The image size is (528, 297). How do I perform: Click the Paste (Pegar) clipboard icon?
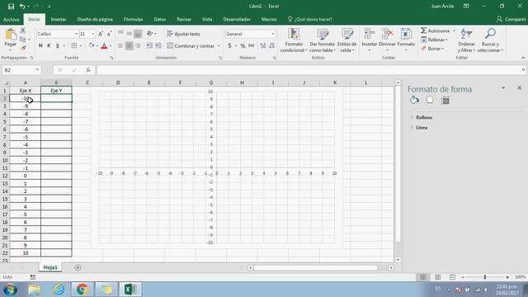(11, 35)
